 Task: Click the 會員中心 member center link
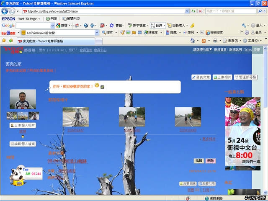pos(100,50)
